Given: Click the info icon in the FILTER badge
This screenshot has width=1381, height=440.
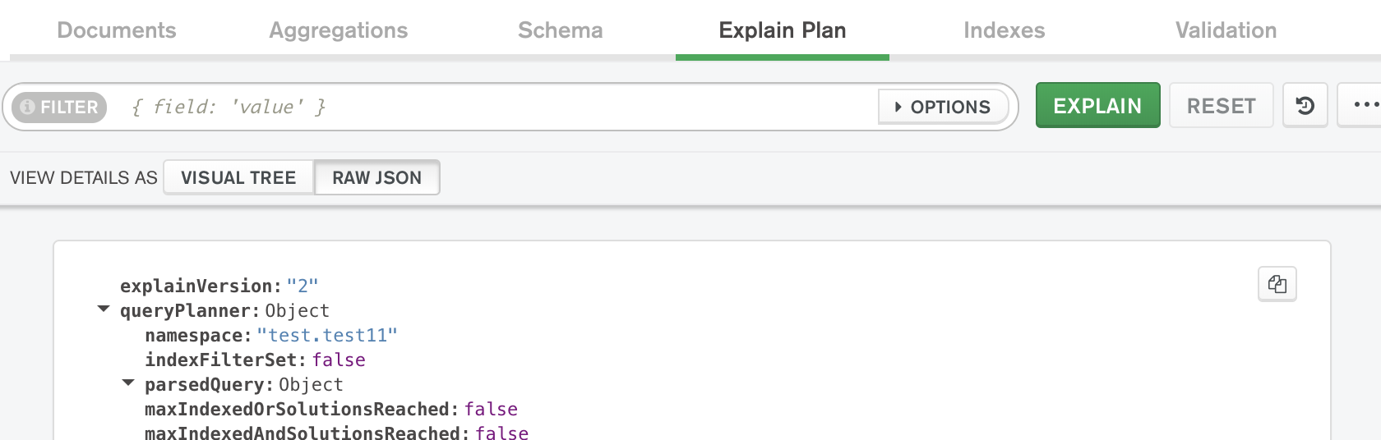Looking at the screenshot, I should (x=27, y=107).
